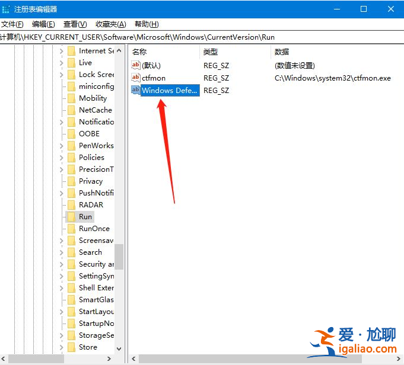Click tree pane scroll down arrow
Screen dimensions: 404x365
pos(119,349)
